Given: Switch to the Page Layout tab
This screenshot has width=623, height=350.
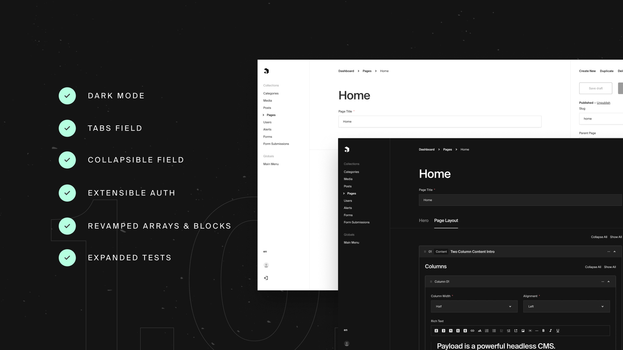Looking at the screenshot, I should click(446, 220).
